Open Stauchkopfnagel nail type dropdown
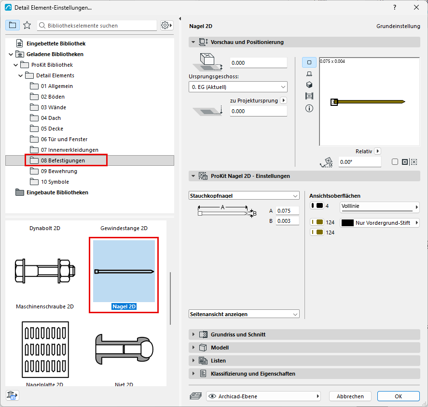This screenshot has width=428, height=407. click(244, 196)
